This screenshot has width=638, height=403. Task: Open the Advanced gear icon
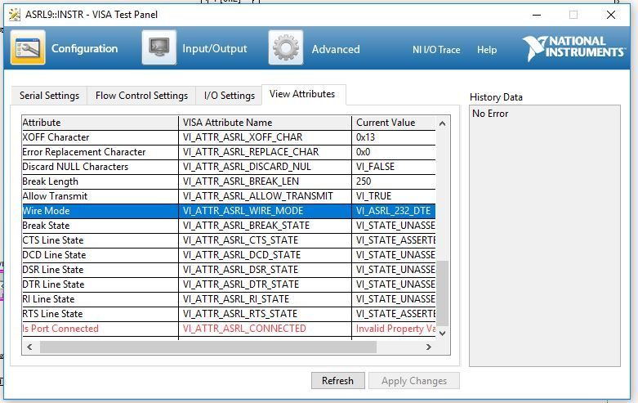(x=286, y=48)
